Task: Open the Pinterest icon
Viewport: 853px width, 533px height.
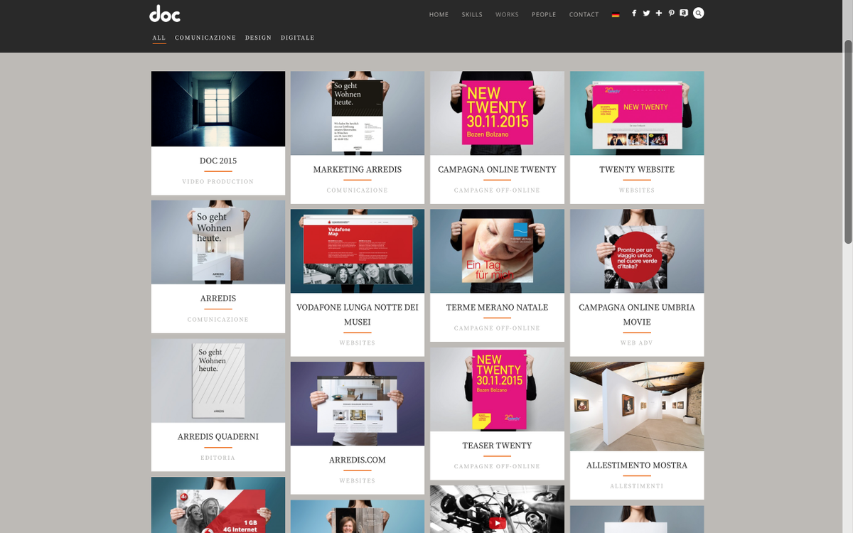Action: (x=671, y=14)
